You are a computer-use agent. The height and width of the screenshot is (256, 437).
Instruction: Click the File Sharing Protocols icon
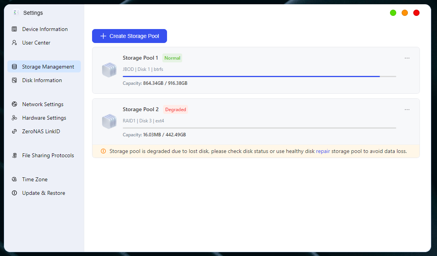[x=14, y=155]
